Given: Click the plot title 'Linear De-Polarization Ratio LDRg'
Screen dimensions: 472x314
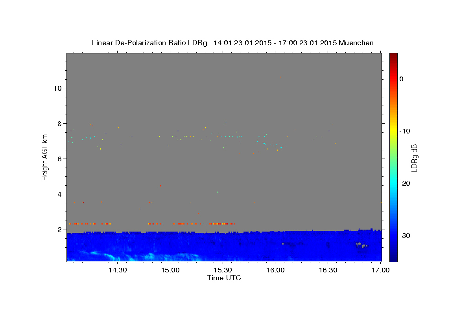Looking at the screenshot, I should tap(149, 43).
